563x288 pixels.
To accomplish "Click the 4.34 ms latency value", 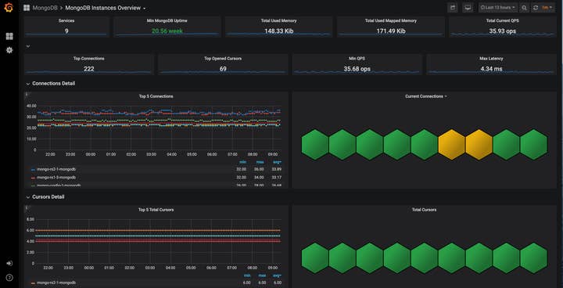I will (491, 69).
